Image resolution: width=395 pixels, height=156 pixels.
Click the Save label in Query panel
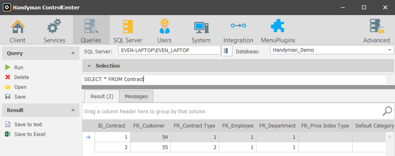pos(20,97)
